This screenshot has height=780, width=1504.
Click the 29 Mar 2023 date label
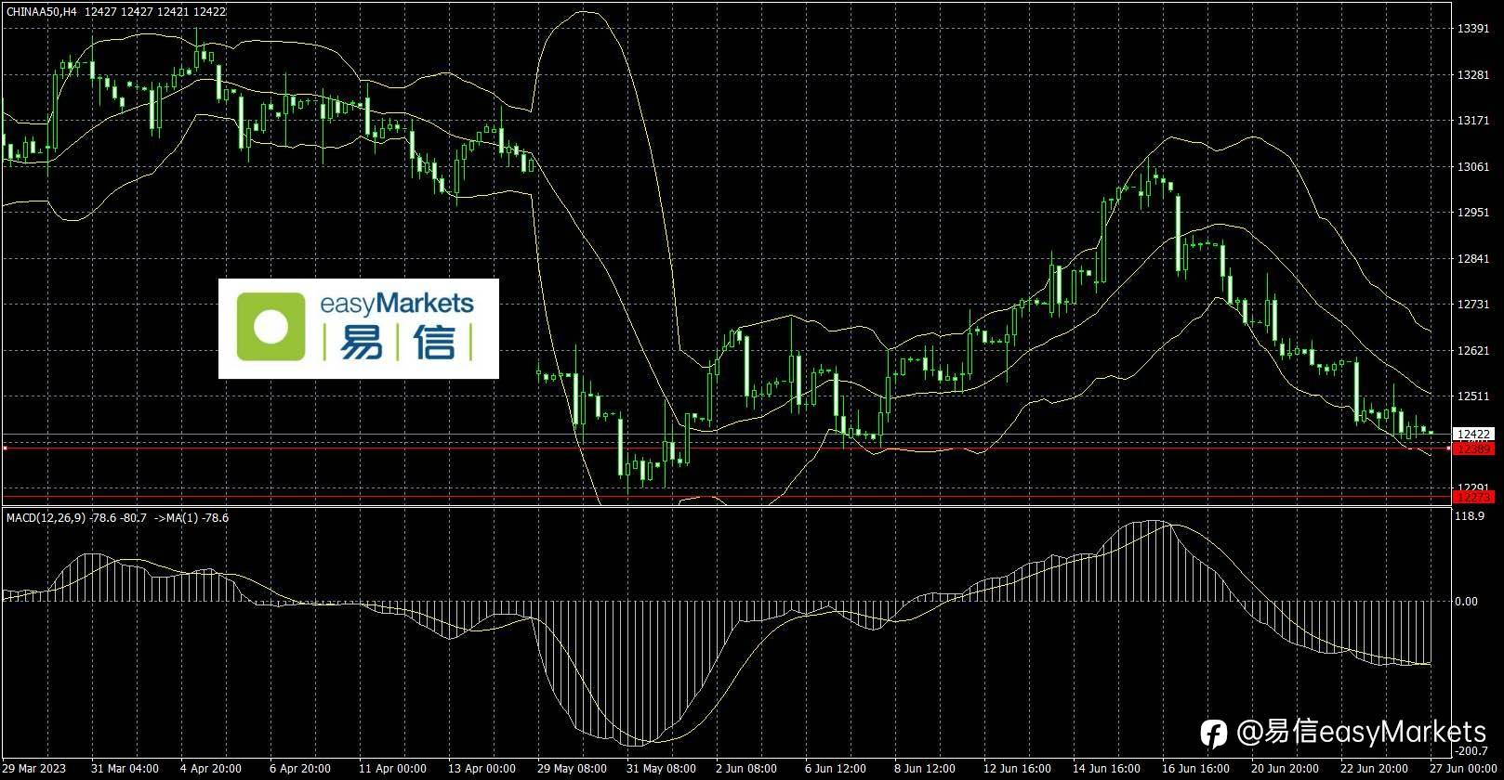[x=34, y=769]
